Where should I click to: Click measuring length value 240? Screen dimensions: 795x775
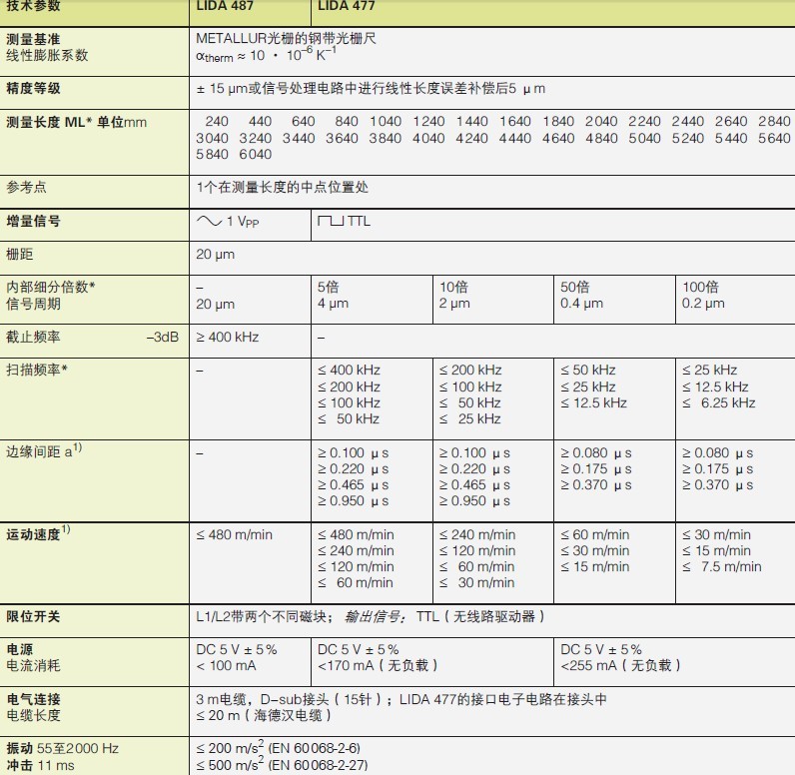[x=217, y=122]
